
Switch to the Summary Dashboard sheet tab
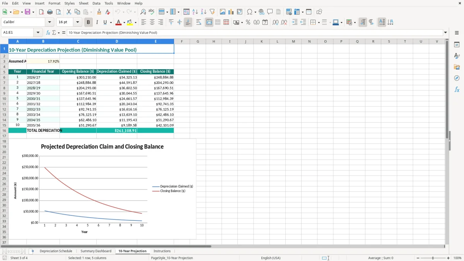pyautogui.click(x=96, y=251)
